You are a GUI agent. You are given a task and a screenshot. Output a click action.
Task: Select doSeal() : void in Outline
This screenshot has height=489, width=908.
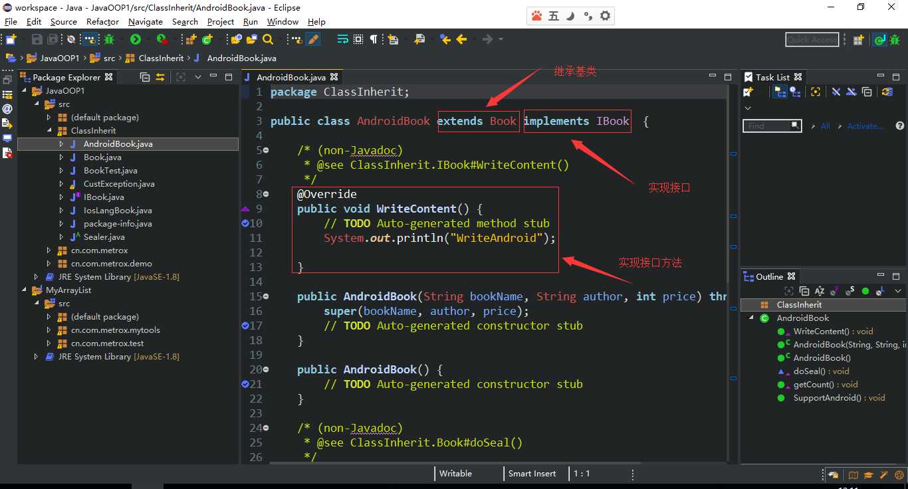(x=821, y=371)
